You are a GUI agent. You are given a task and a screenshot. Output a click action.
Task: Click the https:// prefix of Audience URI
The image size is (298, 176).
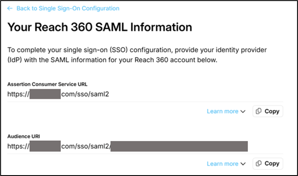(x=18, y=146)
